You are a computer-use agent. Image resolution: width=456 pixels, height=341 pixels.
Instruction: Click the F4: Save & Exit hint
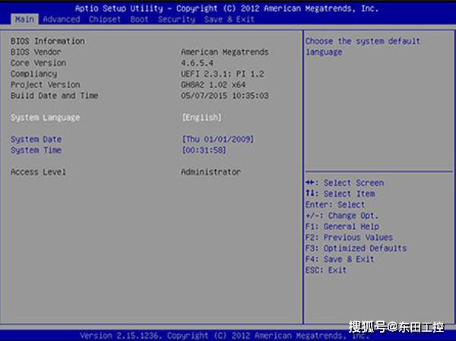[x=340, y=259]
